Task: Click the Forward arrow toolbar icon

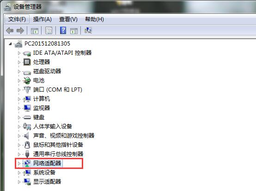Action: (20, 30)
